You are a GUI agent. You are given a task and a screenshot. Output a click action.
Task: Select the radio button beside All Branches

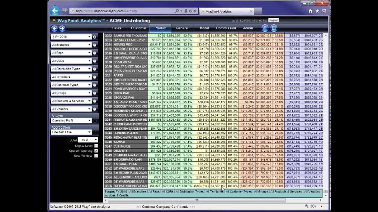tap(94, 45)
